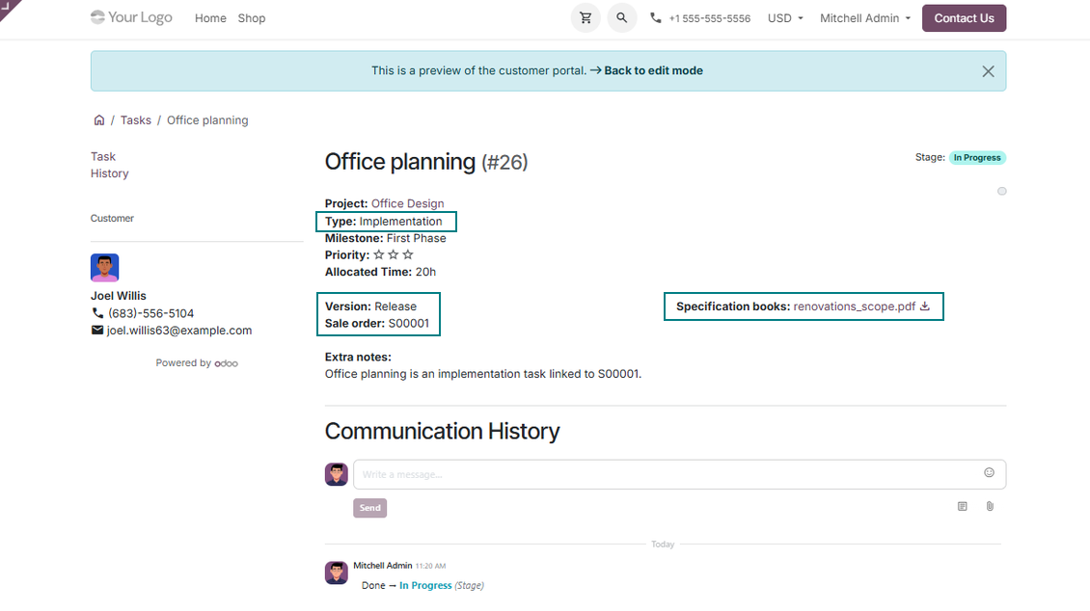Click Joel Willis phone icon

pos(97,313)
